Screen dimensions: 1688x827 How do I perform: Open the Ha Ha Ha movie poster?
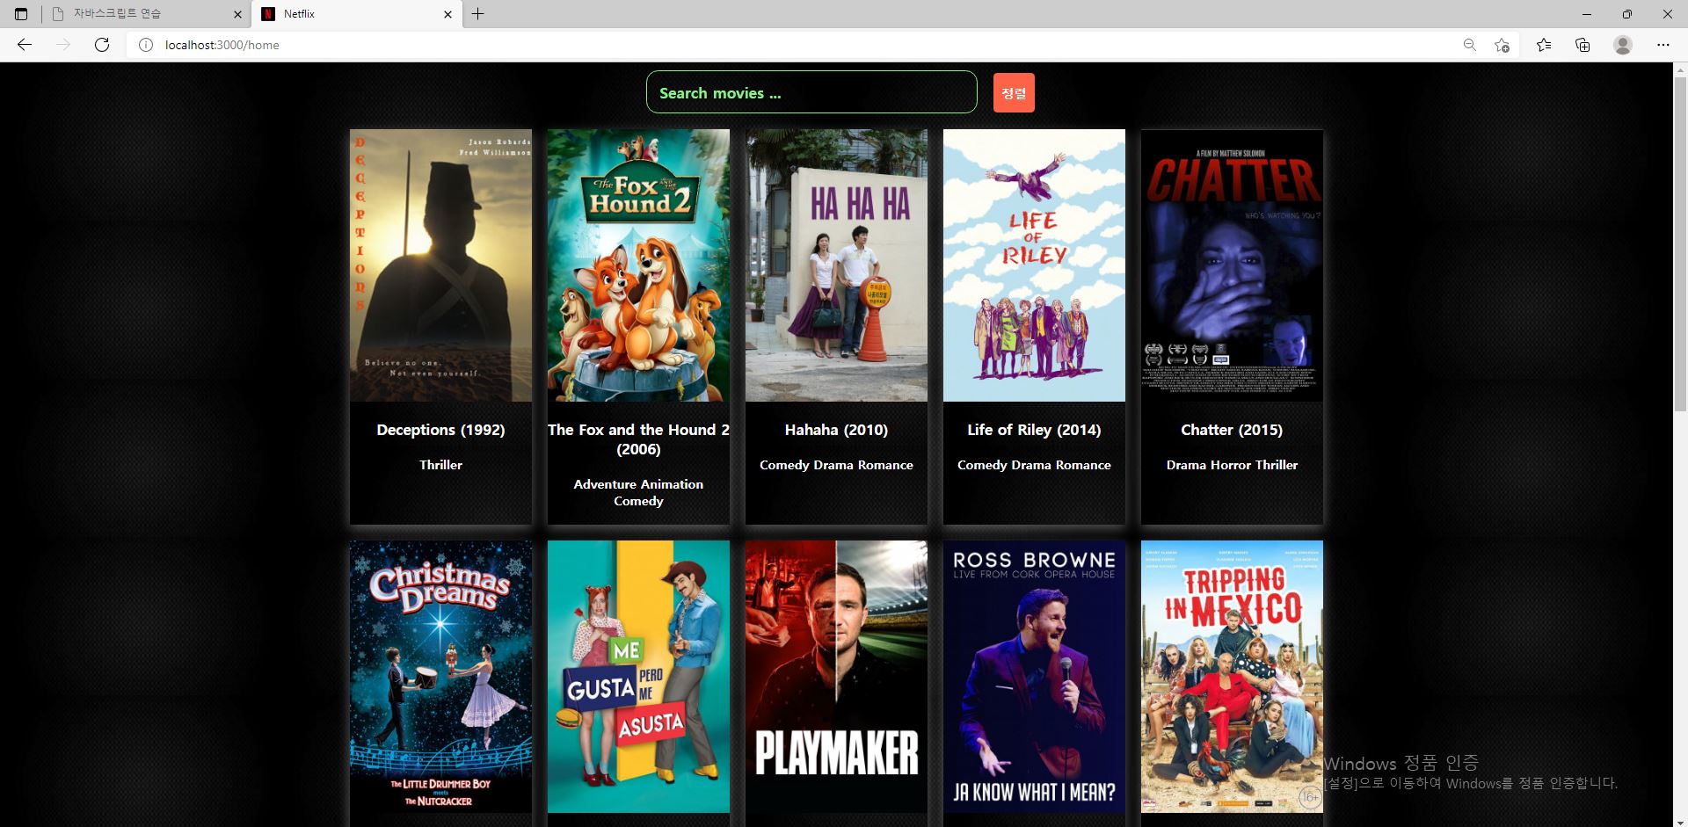pos(836,265)
